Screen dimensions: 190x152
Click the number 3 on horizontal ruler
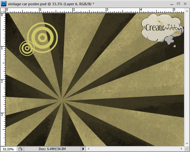click(x=107, y=10)
